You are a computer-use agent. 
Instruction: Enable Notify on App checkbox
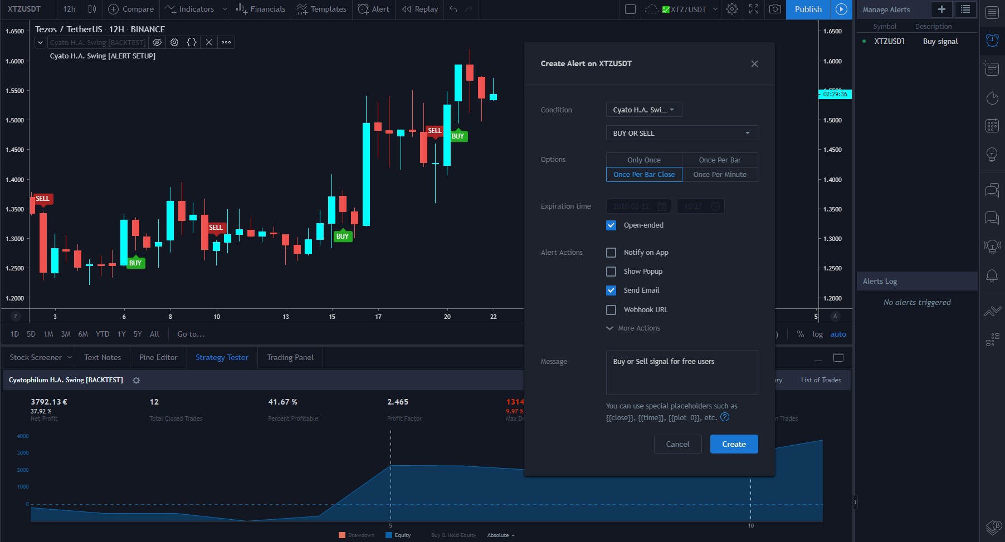(x=611, y=253)
